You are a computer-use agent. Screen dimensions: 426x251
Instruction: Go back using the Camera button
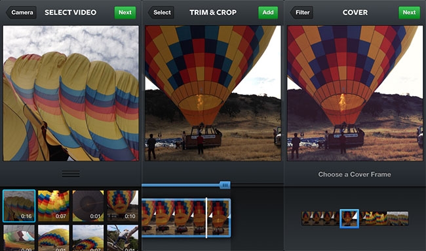coord(22,12)
